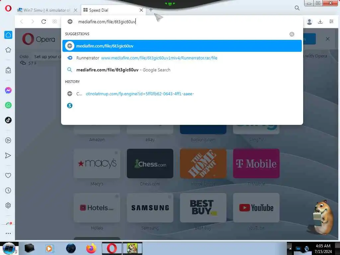The width and height of the screenshot is (340, 255).
Task: Switch to Opera in the taskbar
Action: 112,248
